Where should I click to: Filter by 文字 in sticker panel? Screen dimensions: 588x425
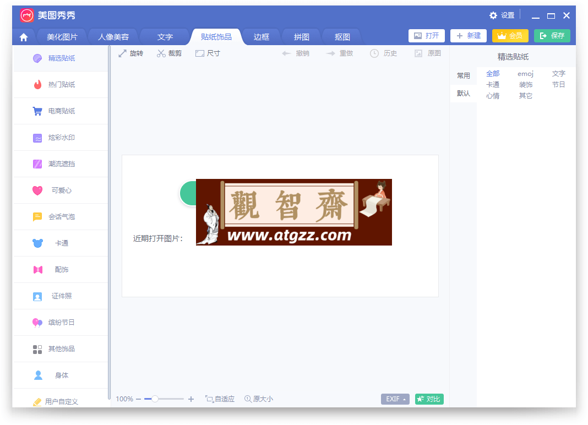(558, 74)
